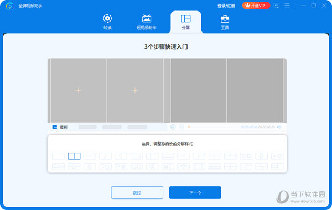Click the rightmost preview pane
The width and height of the screenshot is (332, 210).
(x=255, y=90)
